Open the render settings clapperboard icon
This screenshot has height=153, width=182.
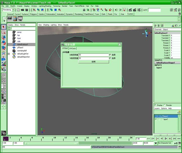point(139,10)
